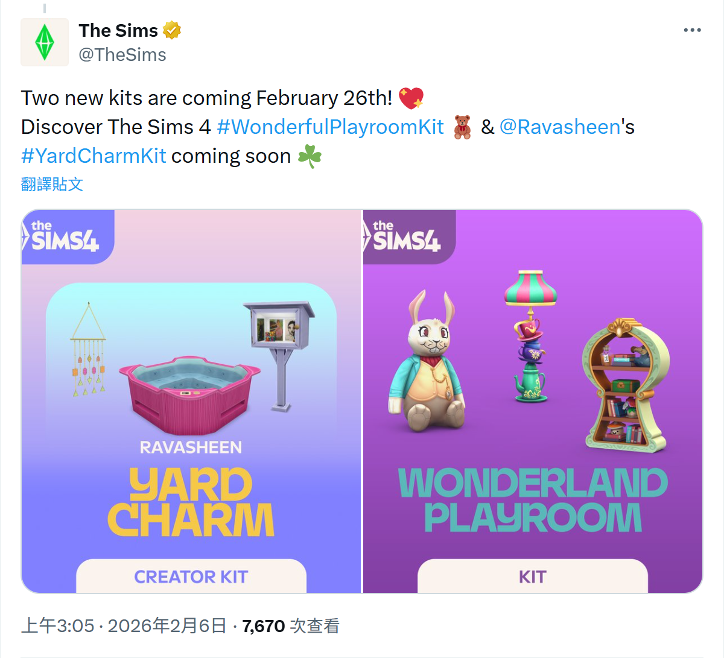Open the Wonderland Playroom kit image
The image size is (724, 658).
point(533,401)
